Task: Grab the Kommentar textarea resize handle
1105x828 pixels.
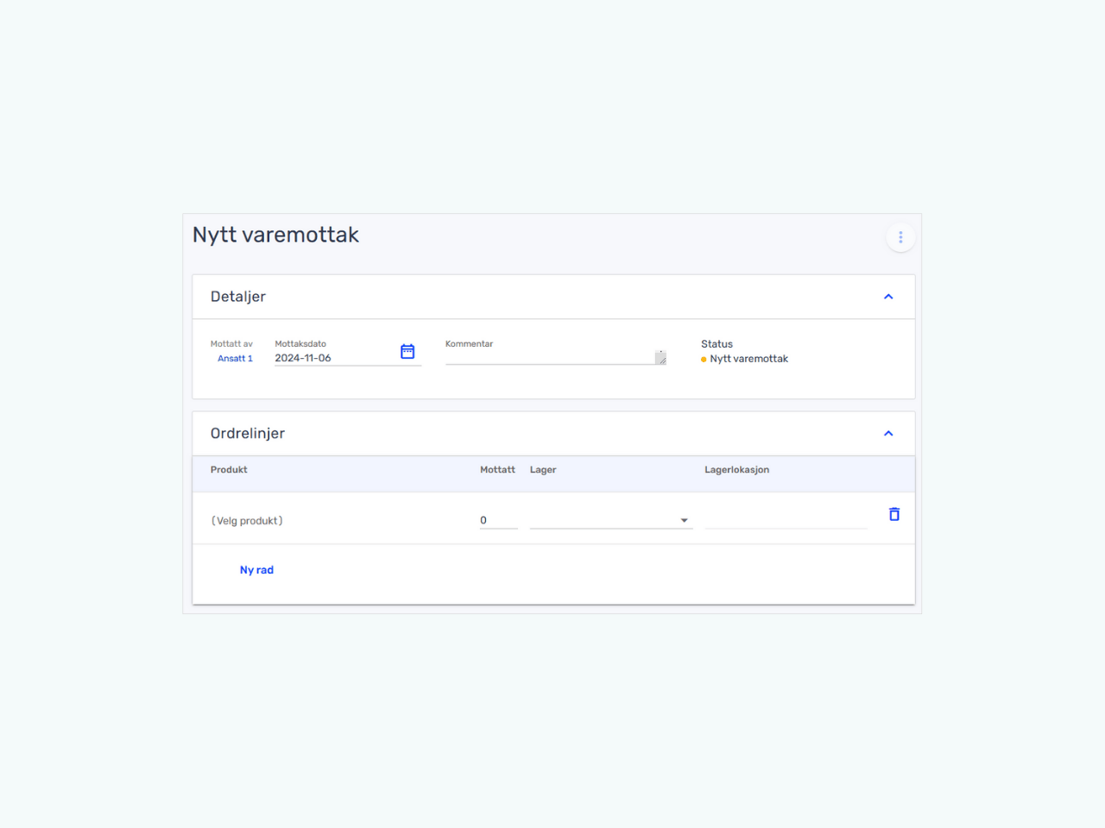Action: point(661,359)
